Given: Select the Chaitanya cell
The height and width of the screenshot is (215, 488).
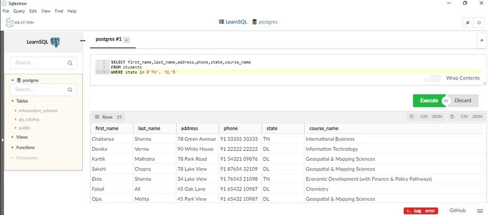Looking at the screenshot, I should click(112, 139).
